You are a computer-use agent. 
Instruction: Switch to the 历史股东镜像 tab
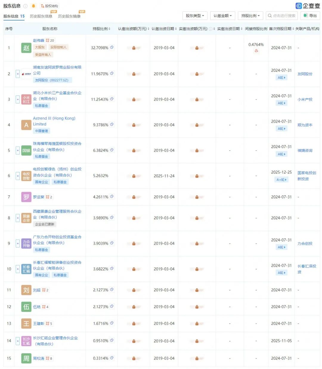[69, 16]
